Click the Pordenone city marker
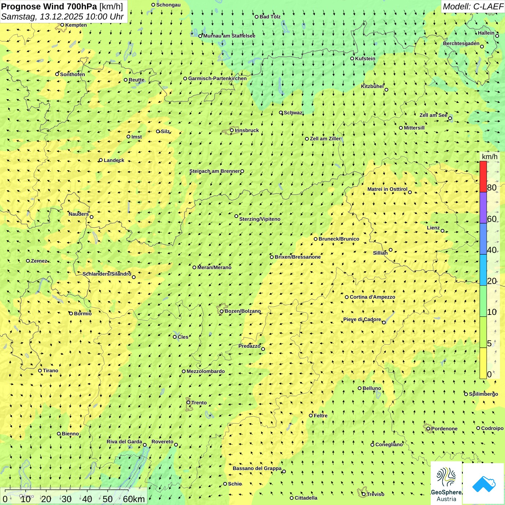This screenshot has width=505, height=505. tap(428, 429)
